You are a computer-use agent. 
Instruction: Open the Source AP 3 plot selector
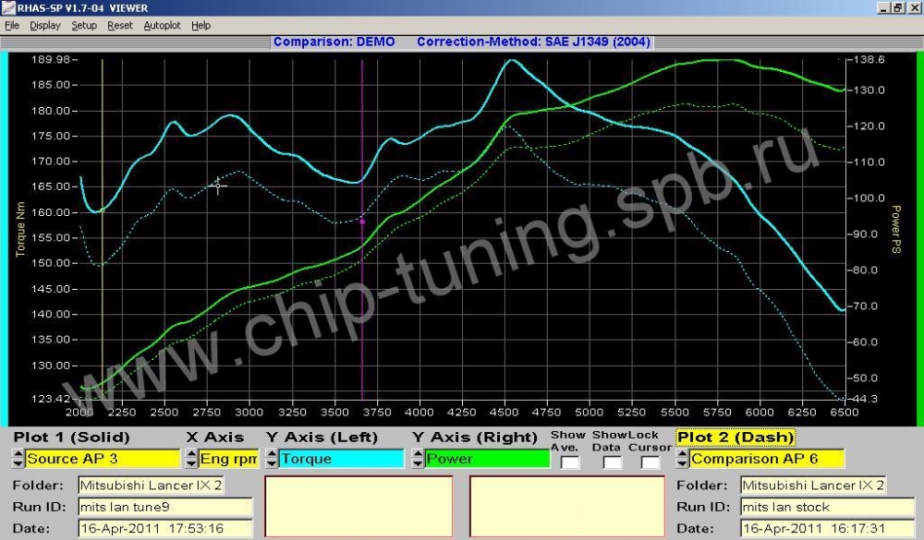pos(103,459)
